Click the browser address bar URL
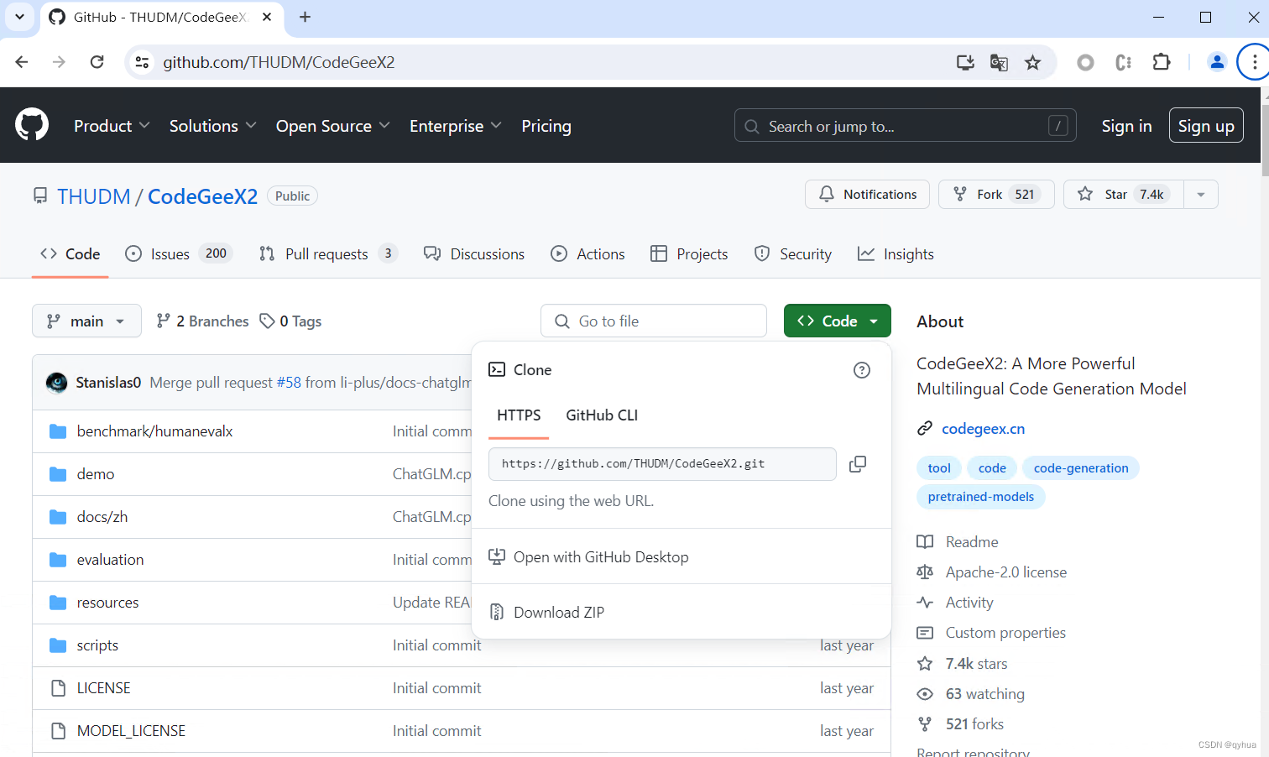This screenshot has width=1269, height=757. (279, 62)
